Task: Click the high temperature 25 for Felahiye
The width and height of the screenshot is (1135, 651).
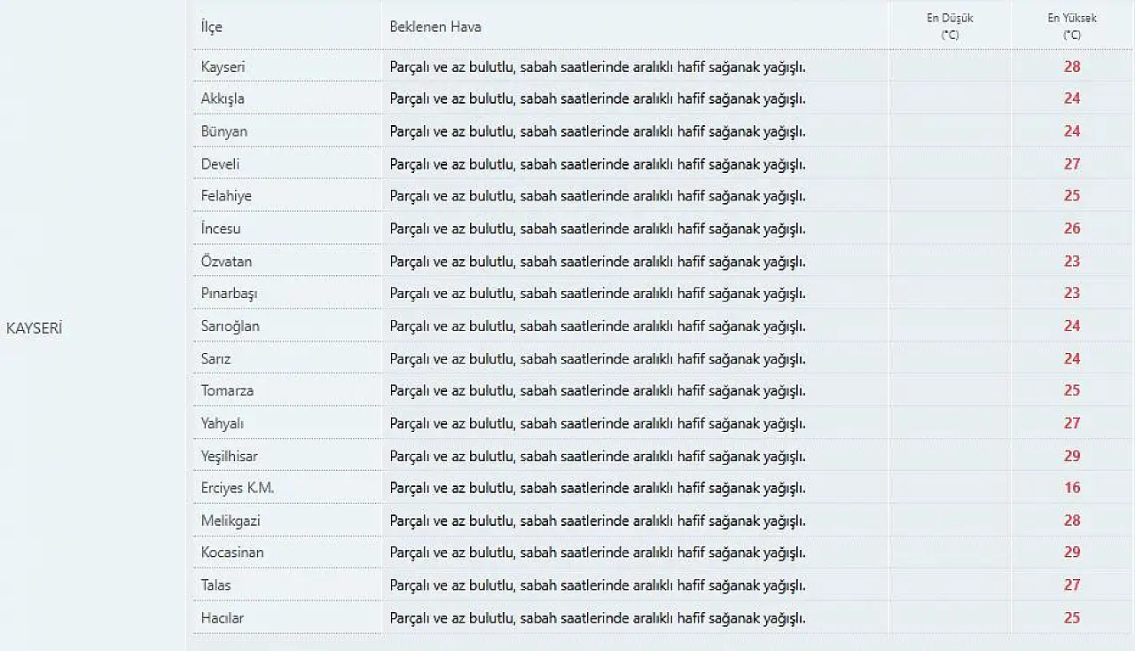Action: 1072,196
